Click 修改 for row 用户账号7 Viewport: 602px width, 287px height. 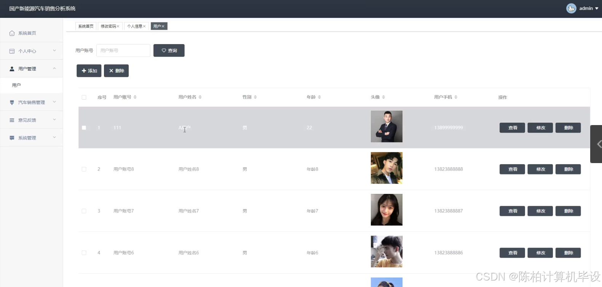tap(540, 211)
